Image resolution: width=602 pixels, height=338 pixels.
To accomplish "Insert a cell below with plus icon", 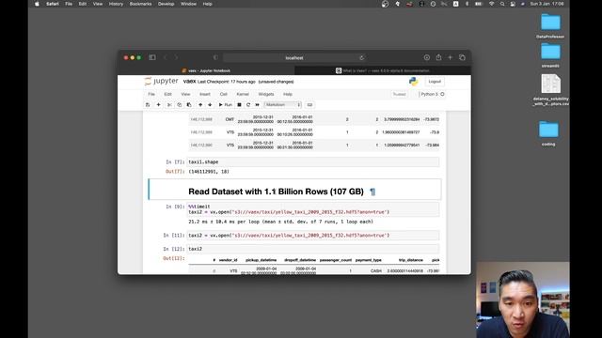I will coord(158,104).
